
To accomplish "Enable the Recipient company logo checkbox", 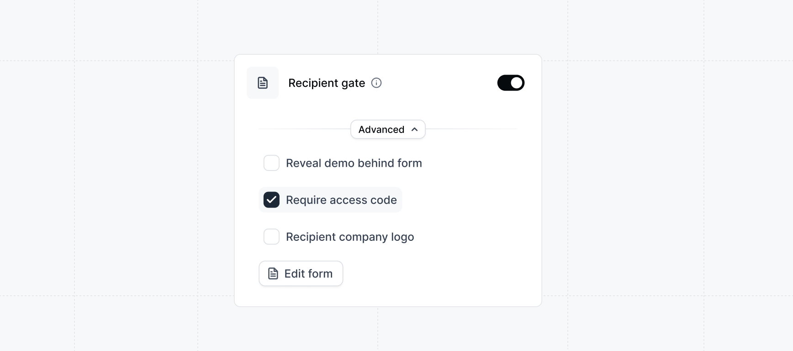I will (x=271, y=237).
